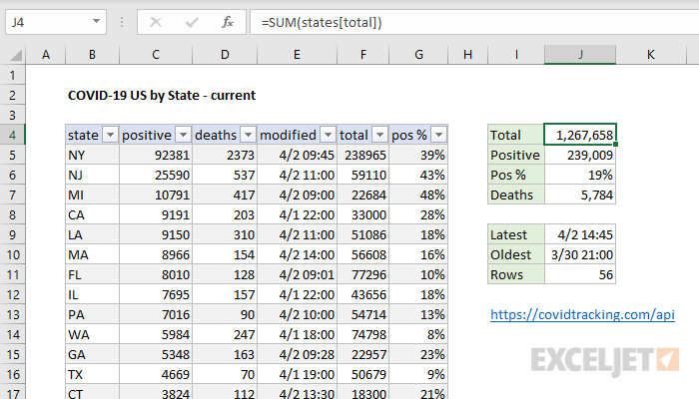Select column K header
Screen dimensions: 699x399
click(651, 55)
